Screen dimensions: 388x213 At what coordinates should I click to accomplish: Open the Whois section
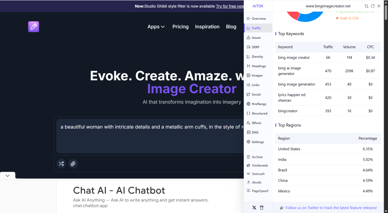(x=258, y=123)
